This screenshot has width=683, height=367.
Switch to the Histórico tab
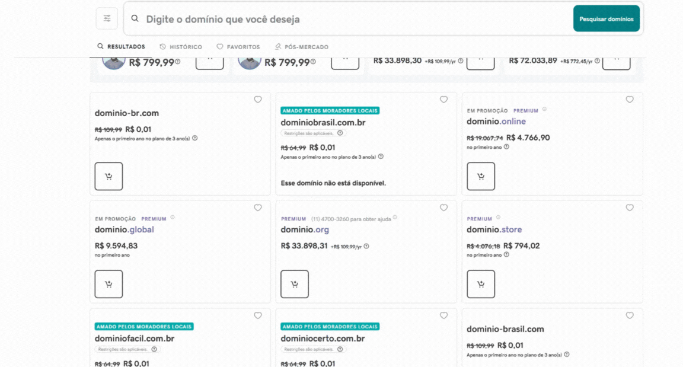coord(181,47)
